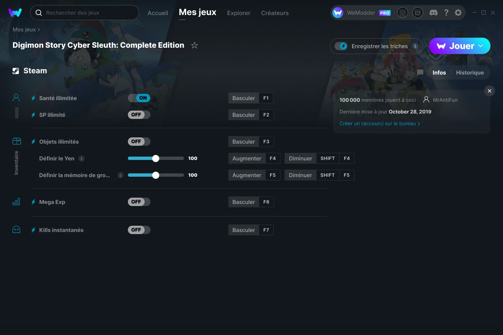Switch to Infos tab
This screenshot has height=335, width=503.
439,72
